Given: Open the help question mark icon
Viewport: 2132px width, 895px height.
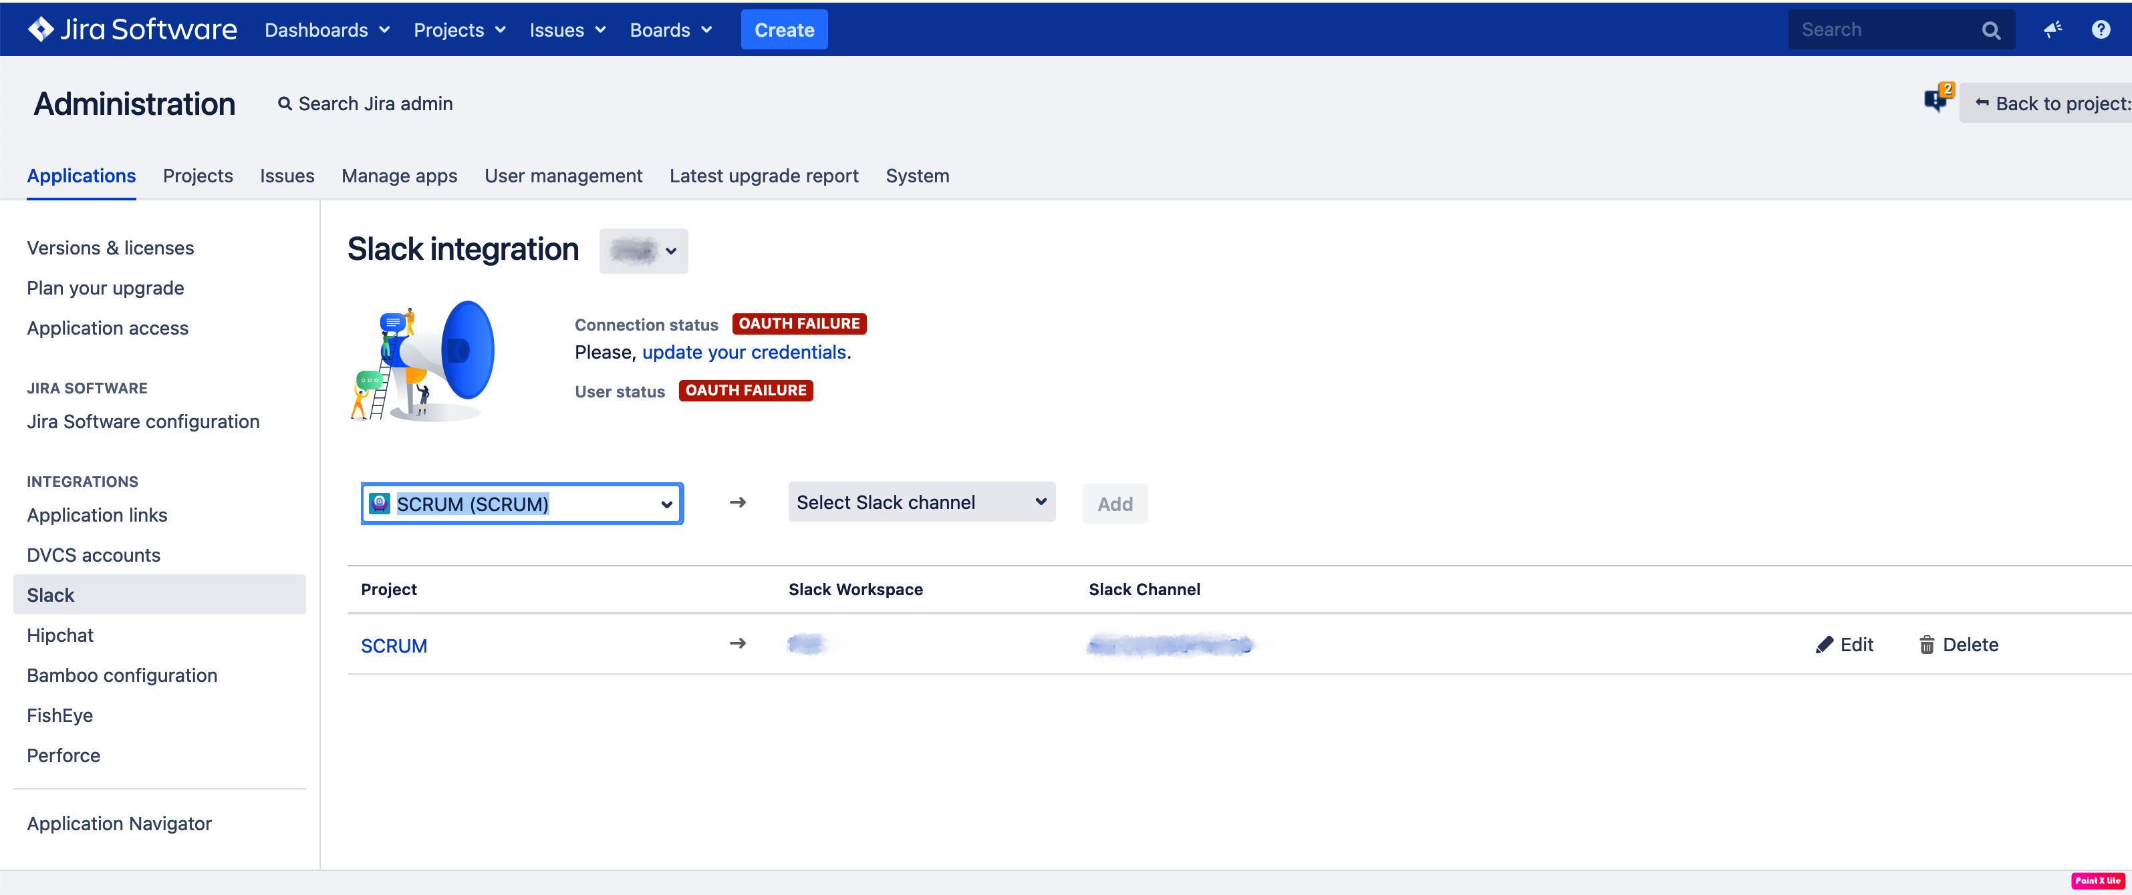Looking at the screenshot, I should pyautogui.click(x=2101, y=30).
